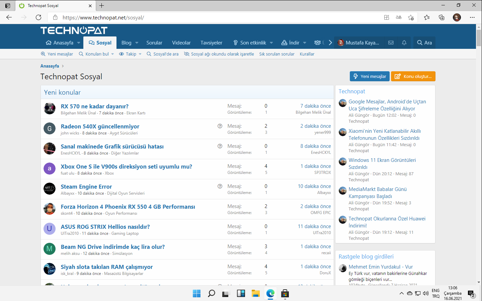
Task: Open the Mustafa Kaya account menu
Action: click(358, 43)
